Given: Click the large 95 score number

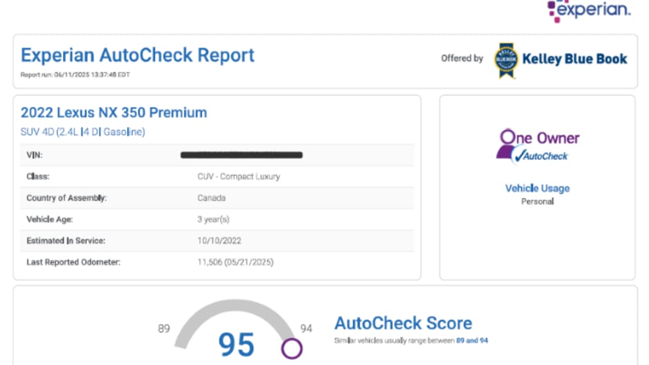Looking at the screenshot, I should tap(236, 345).
